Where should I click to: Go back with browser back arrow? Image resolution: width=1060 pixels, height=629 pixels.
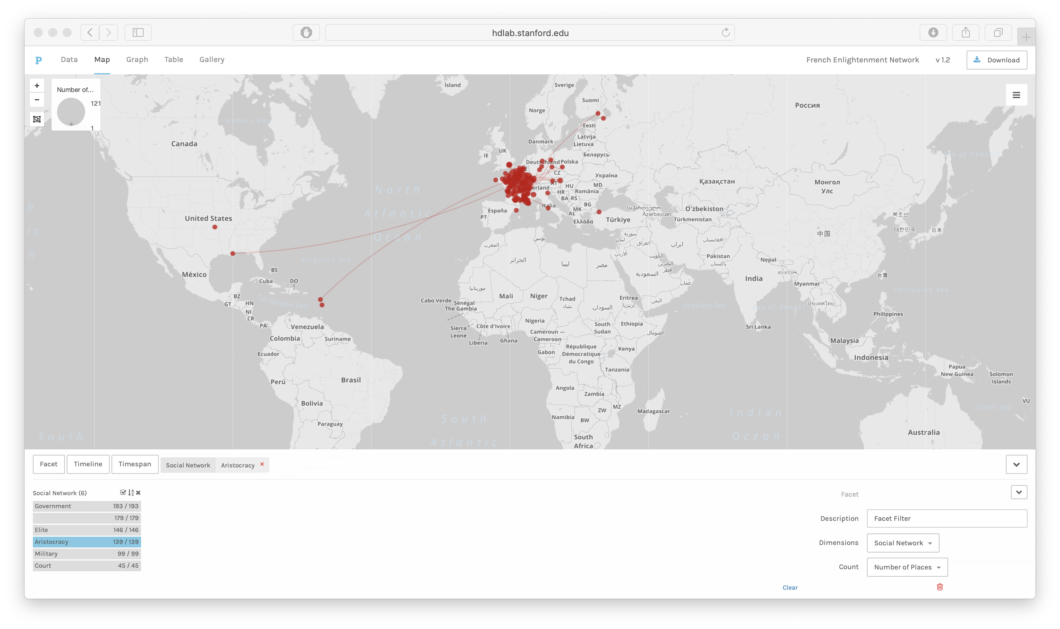(90, 32)
